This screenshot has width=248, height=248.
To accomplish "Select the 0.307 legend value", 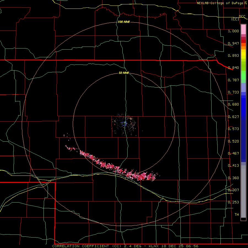I will click(x=233, y=190).
